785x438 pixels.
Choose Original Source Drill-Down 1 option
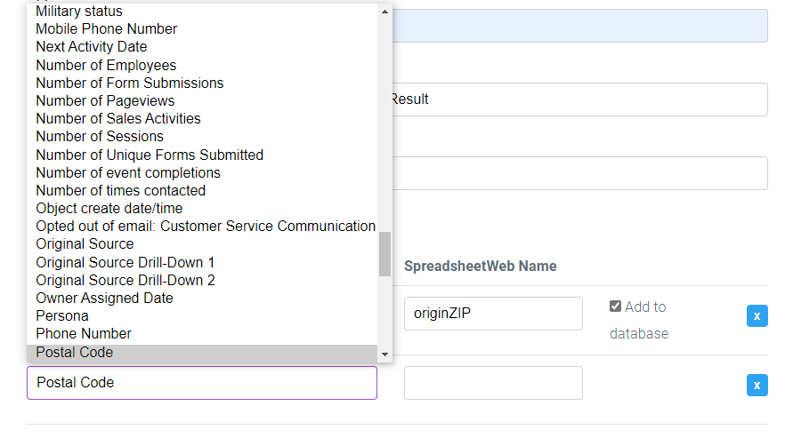pos(125,263)
